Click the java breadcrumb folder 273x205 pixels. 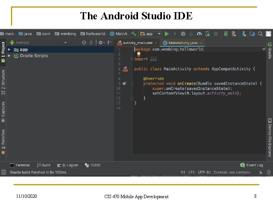[25, 34]
